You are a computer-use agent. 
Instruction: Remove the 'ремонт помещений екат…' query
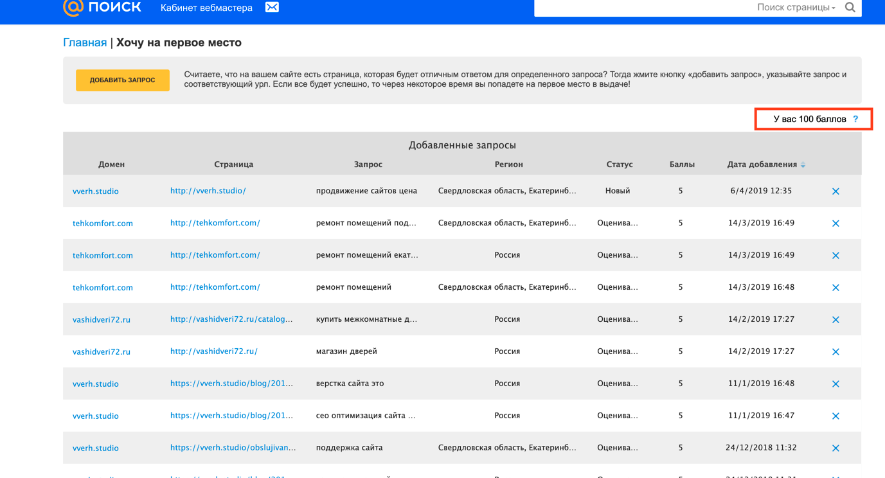pyautogui.click(x=836, y=256)
